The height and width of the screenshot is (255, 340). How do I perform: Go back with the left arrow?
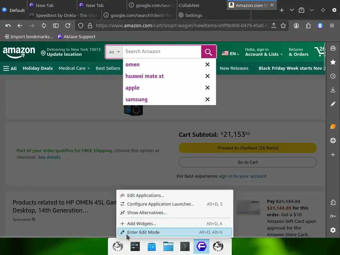pos(20,26)
